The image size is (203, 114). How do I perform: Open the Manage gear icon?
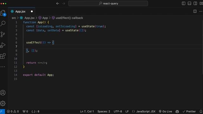3,104
